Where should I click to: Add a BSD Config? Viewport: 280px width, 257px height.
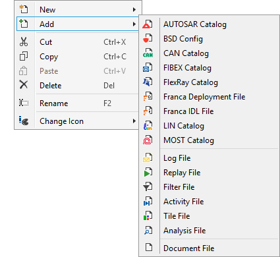210,39
